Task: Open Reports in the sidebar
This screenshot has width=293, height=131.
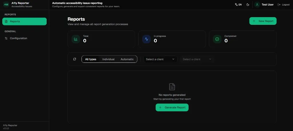Action: click(x=24, y=21)
